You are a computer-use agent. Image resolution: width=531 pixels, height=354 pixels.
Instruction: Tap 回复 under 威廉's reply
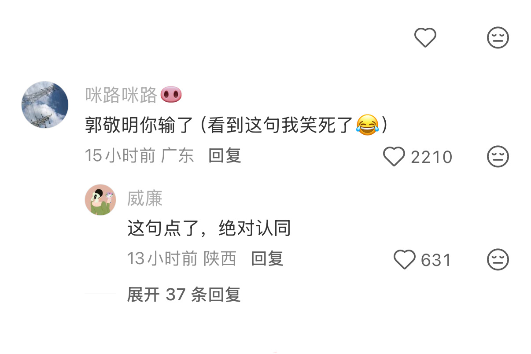[267, 258]
